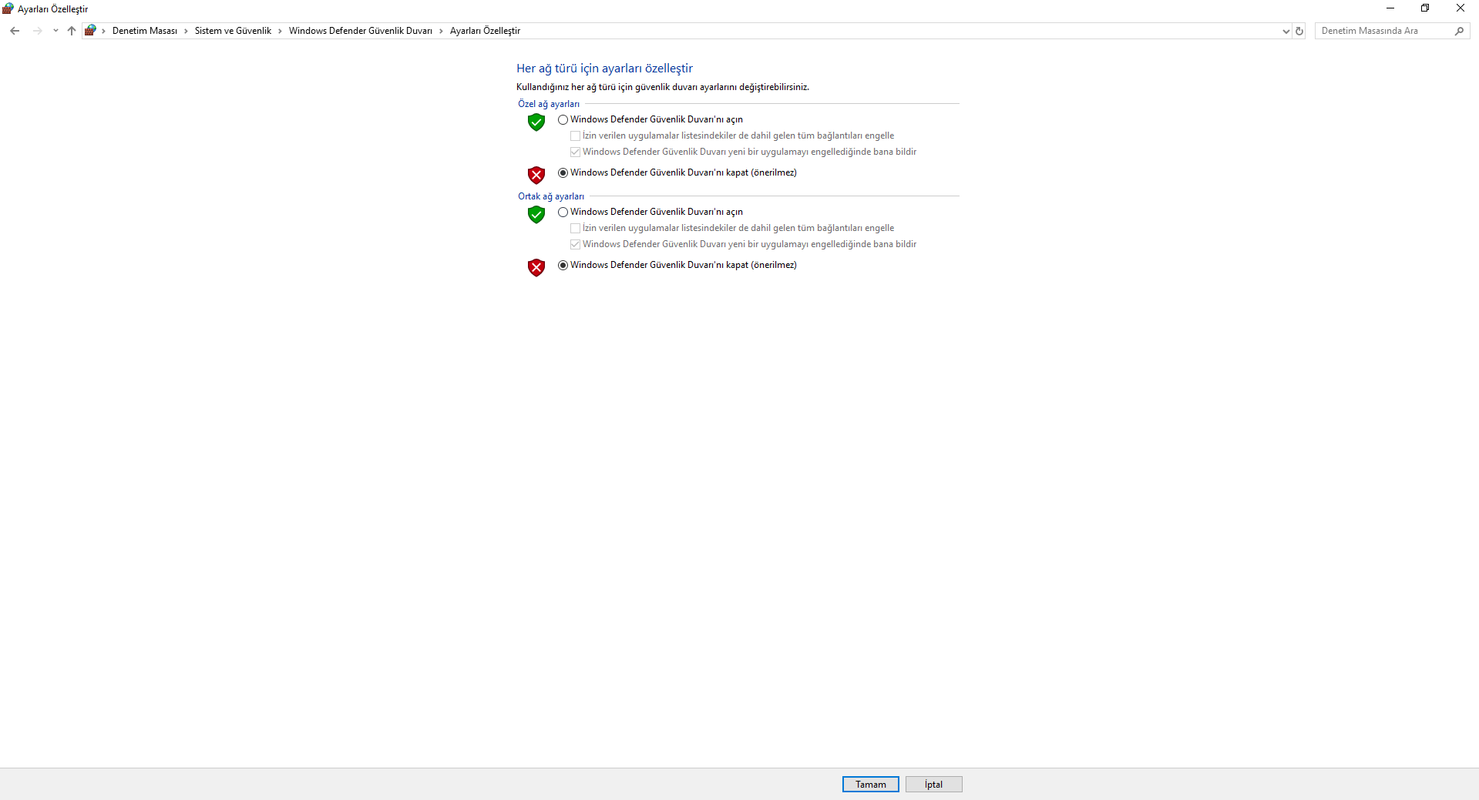
Task: Check block all incoming connections under Özel ağ
Action: 575,136
